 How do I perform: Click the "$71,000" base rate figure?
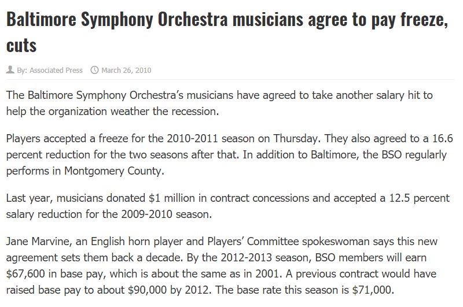pos(370,288)
